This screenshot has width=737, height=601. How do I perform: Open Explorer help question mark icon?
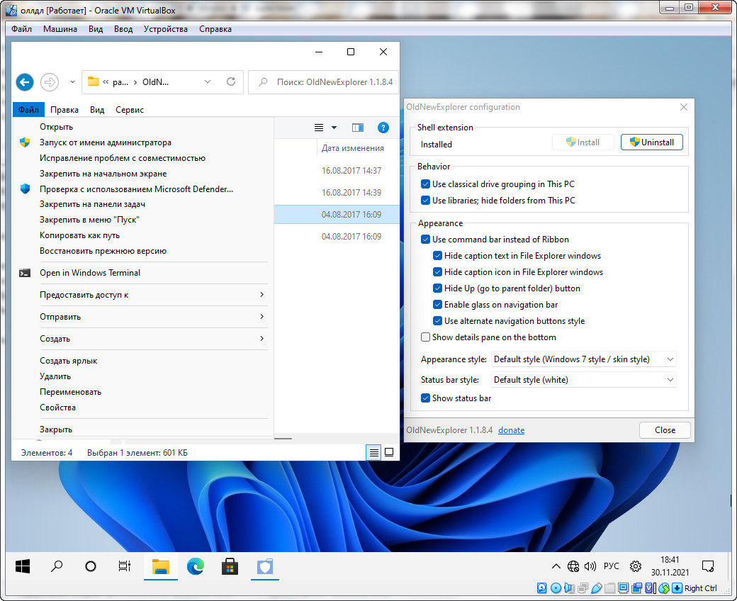tap(383, 128)
